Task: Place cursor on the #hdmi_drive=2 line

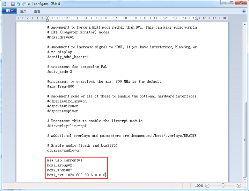Action: coord(61,37)
